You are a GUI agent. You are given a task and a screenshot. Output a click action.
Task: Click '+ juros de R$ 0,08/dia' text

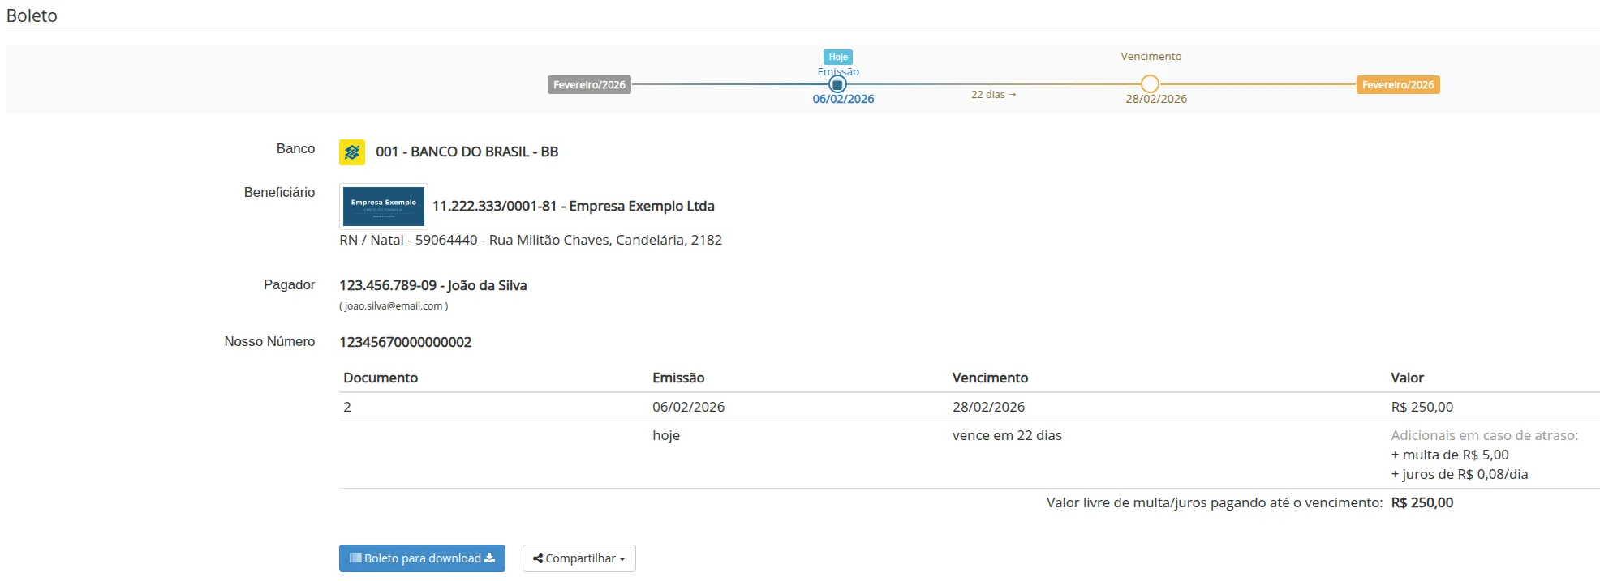[x=1460, y=474]
